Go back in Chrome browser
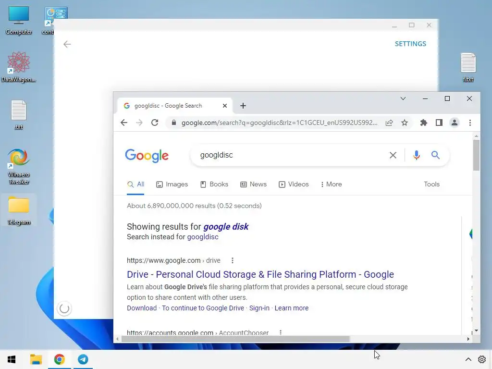The width and height of the screenshot is (492, 369). click(x=124, y=123)
